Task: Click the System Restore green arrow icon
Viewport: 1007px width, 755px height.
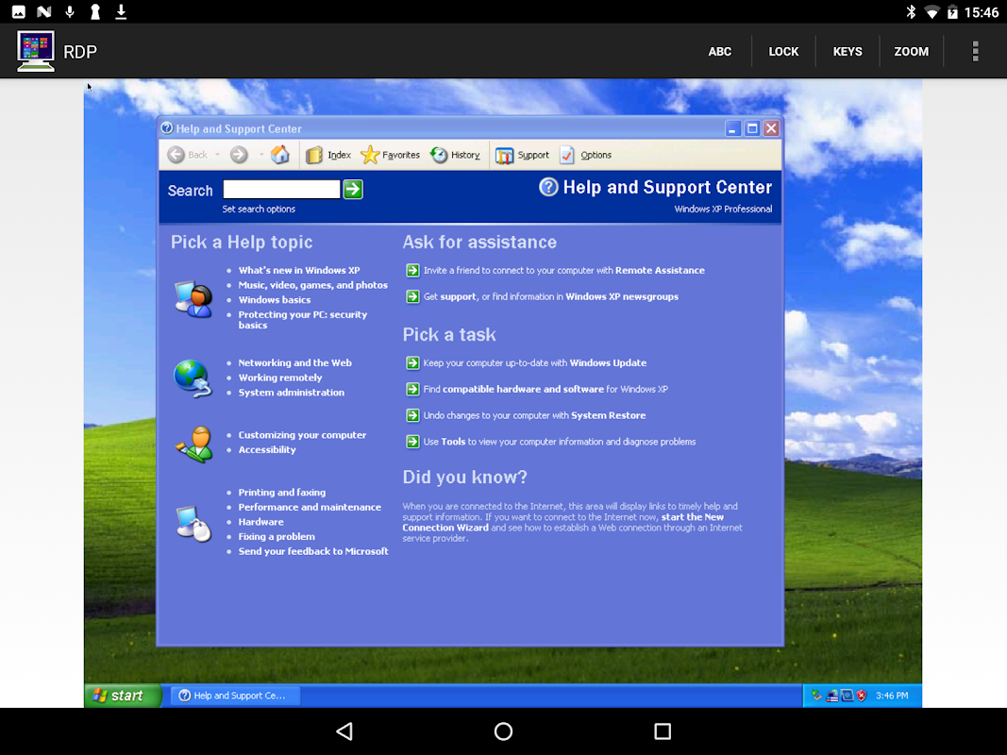Action: point(412,415)
